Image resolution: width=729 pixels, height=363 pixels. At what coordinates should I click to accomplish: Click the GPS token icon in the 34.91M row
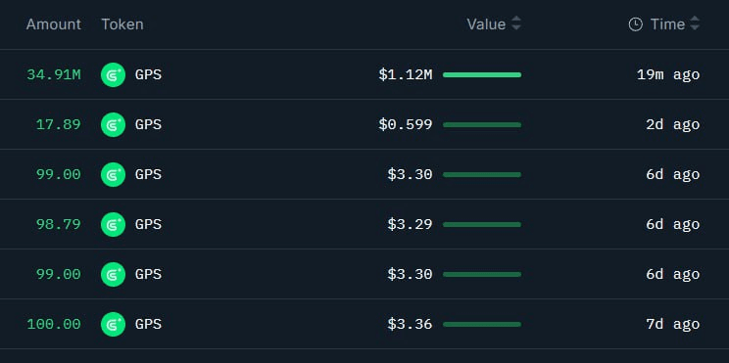pos(113,74)
